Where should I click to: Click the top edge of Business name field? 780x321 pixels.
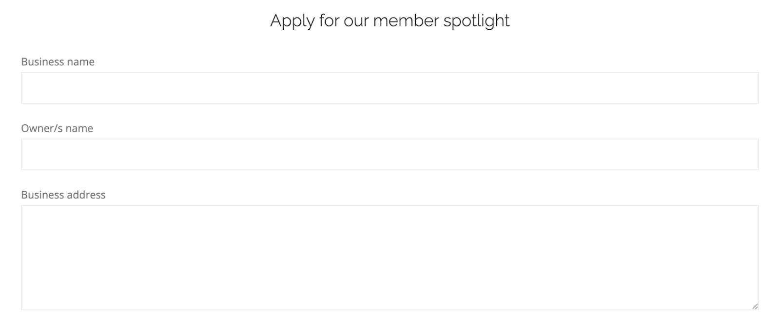390,75
